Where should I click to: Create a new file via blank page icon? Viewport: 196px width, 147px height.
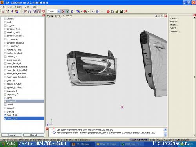tap(113, 11)
